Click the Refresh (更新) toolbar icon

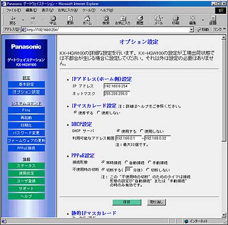(70, 20)
